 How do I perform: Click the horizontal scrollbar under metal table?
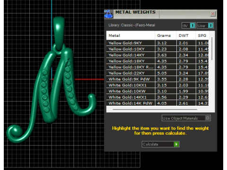coord(155,109)
